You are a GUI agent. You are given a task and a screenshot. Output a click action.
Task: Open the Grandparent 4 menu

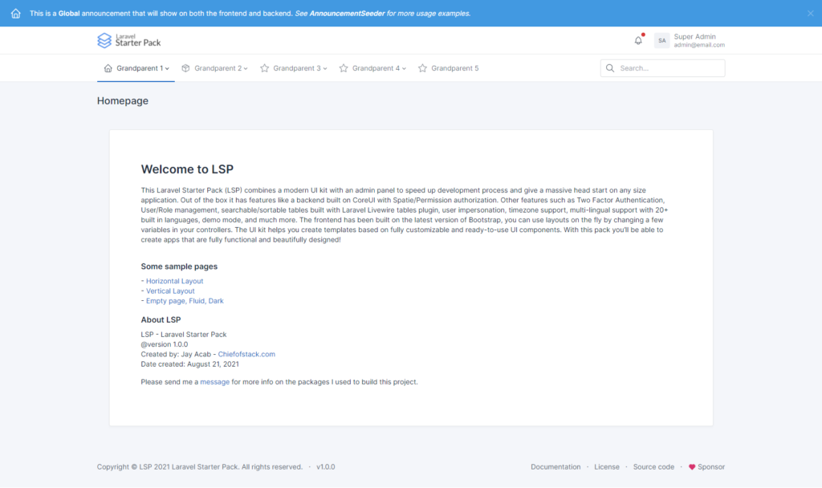(372, 68)
